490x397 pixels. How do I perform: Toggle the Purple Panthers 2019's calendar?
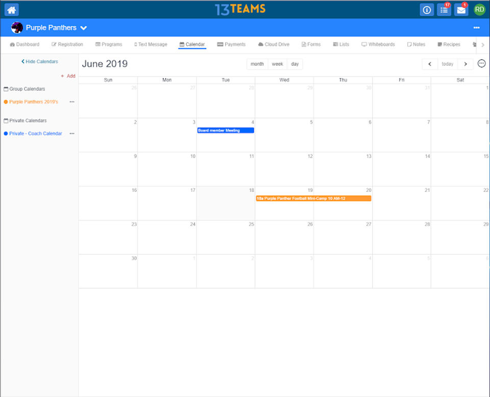click(34, 102)
